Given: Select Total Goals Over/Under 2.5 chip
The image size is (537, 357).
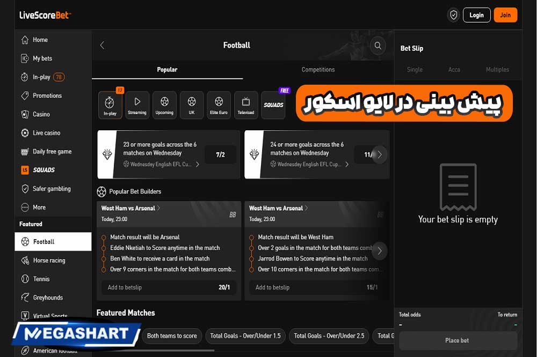Looking at the screenshot, I should point(329,336).
